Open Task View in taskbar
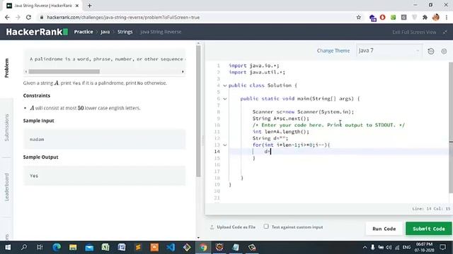This screenshot has height=254, width=453. [40, 247]
